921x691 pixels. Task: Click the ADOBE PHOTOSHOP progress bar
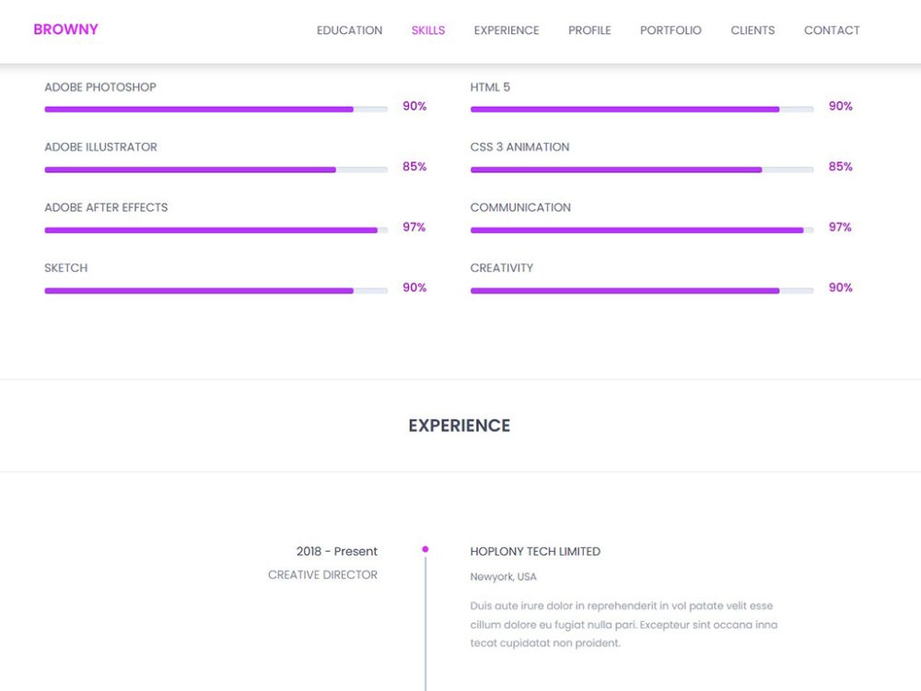tap(216, 108)
